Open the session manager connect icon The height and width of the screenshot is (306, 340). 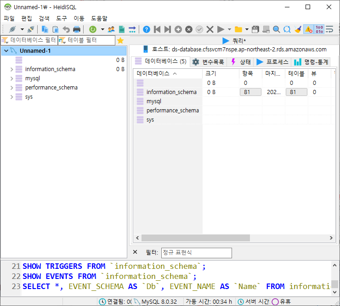[12, 29]
